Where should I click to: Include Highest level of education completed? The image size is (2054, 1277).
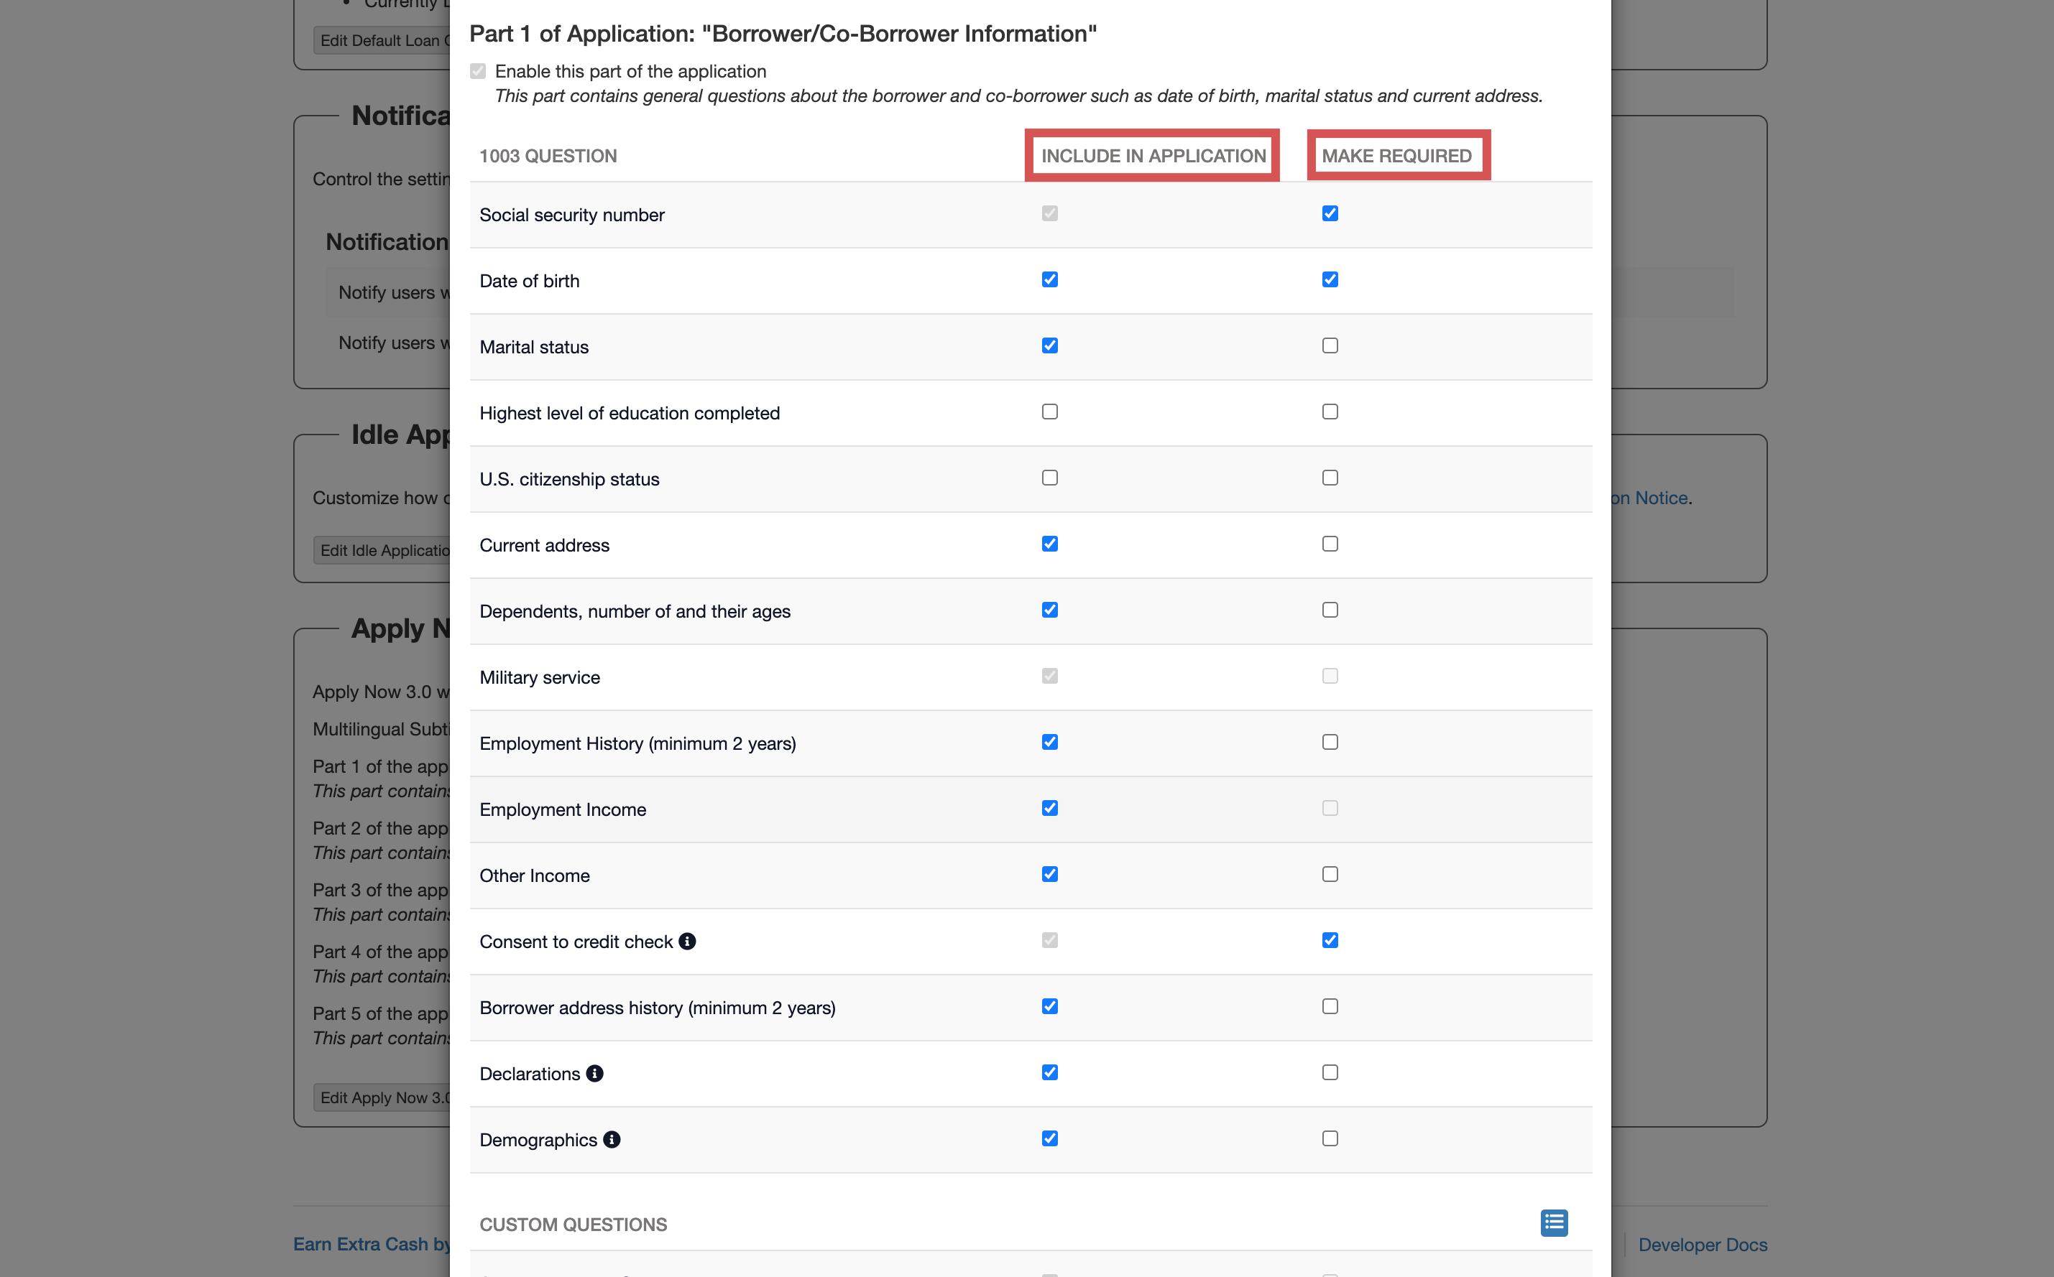(1049, 412)
